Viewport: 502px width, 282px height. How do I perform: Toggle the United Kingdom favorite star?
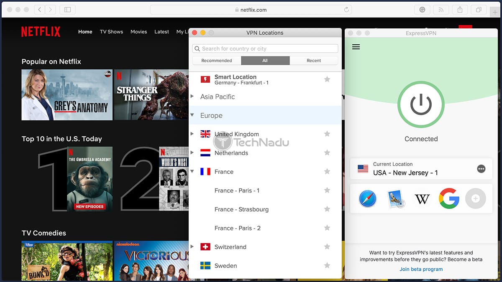[x=327, y=134]
